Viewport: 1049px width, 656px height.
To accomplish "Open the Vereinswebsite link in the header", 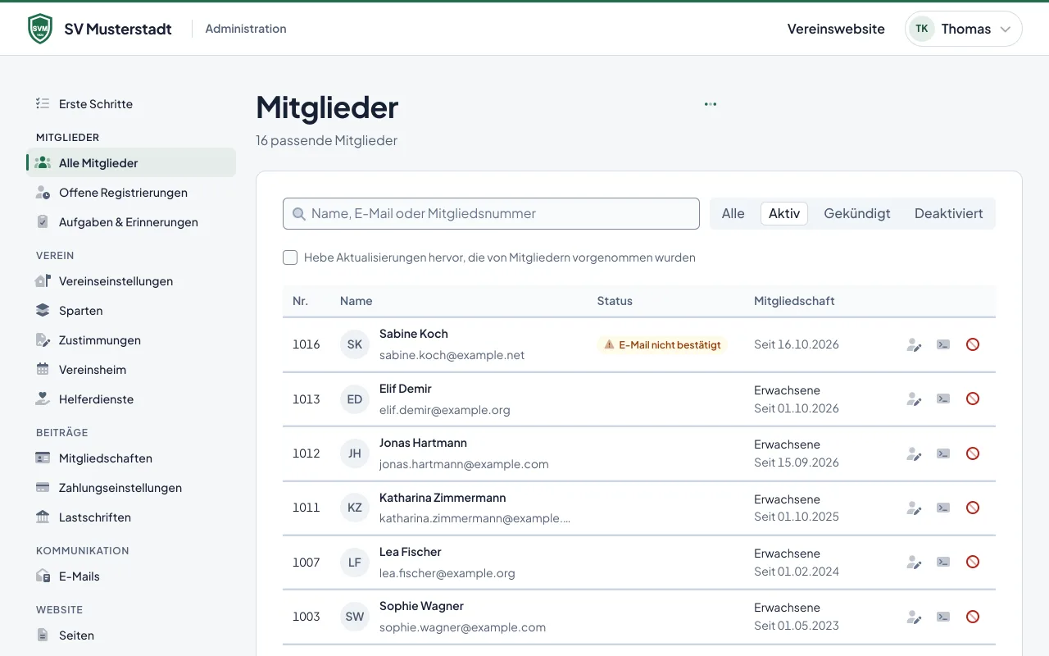I will tap(836, 29).
